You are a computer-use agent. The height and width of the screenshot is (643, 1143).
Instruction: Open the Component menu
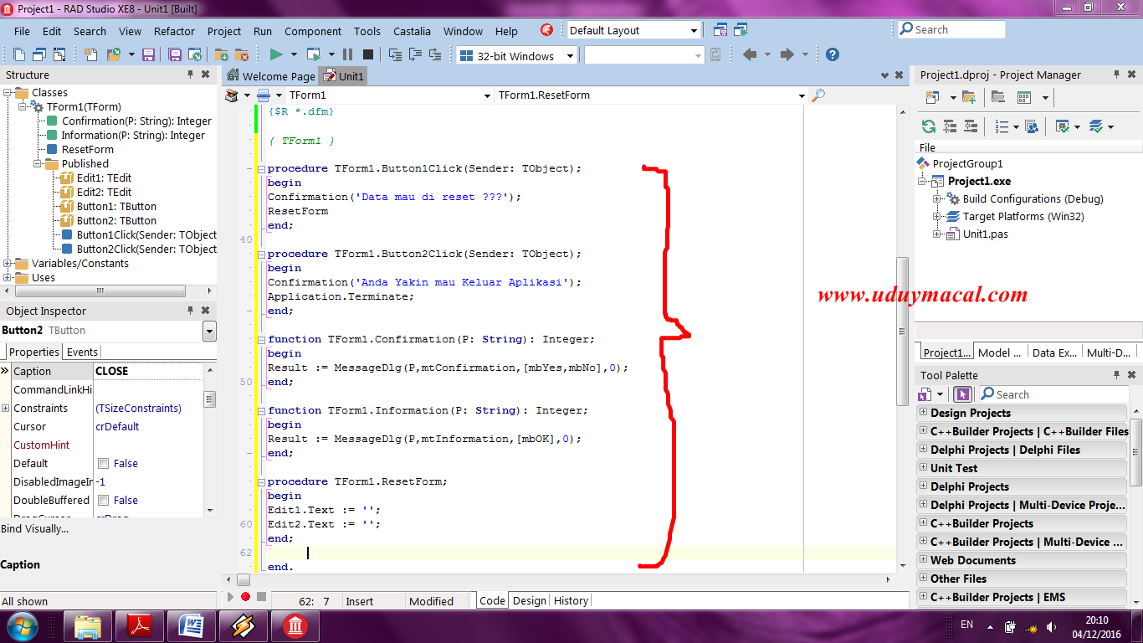tap(313, 31)
